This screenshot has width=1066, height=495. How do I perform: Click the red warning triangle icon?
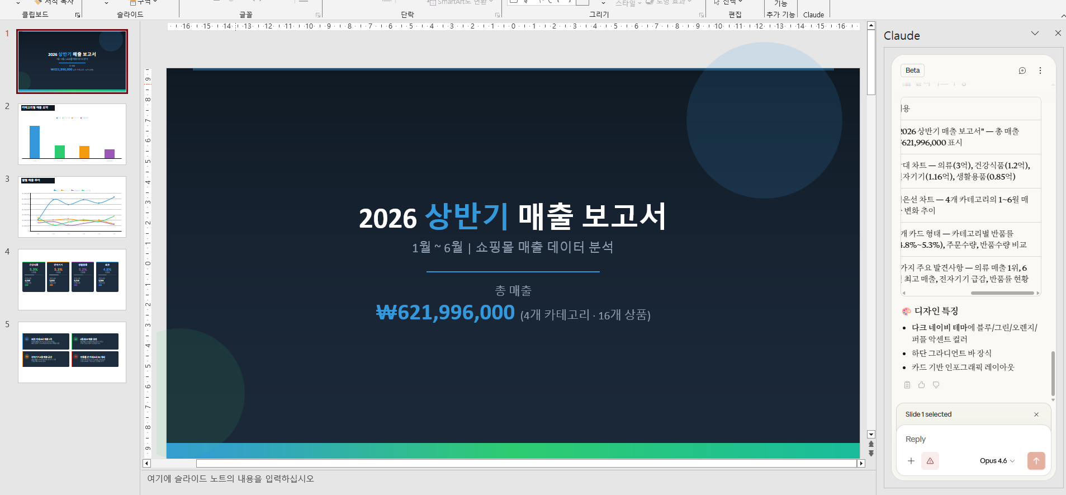point(930,461)
